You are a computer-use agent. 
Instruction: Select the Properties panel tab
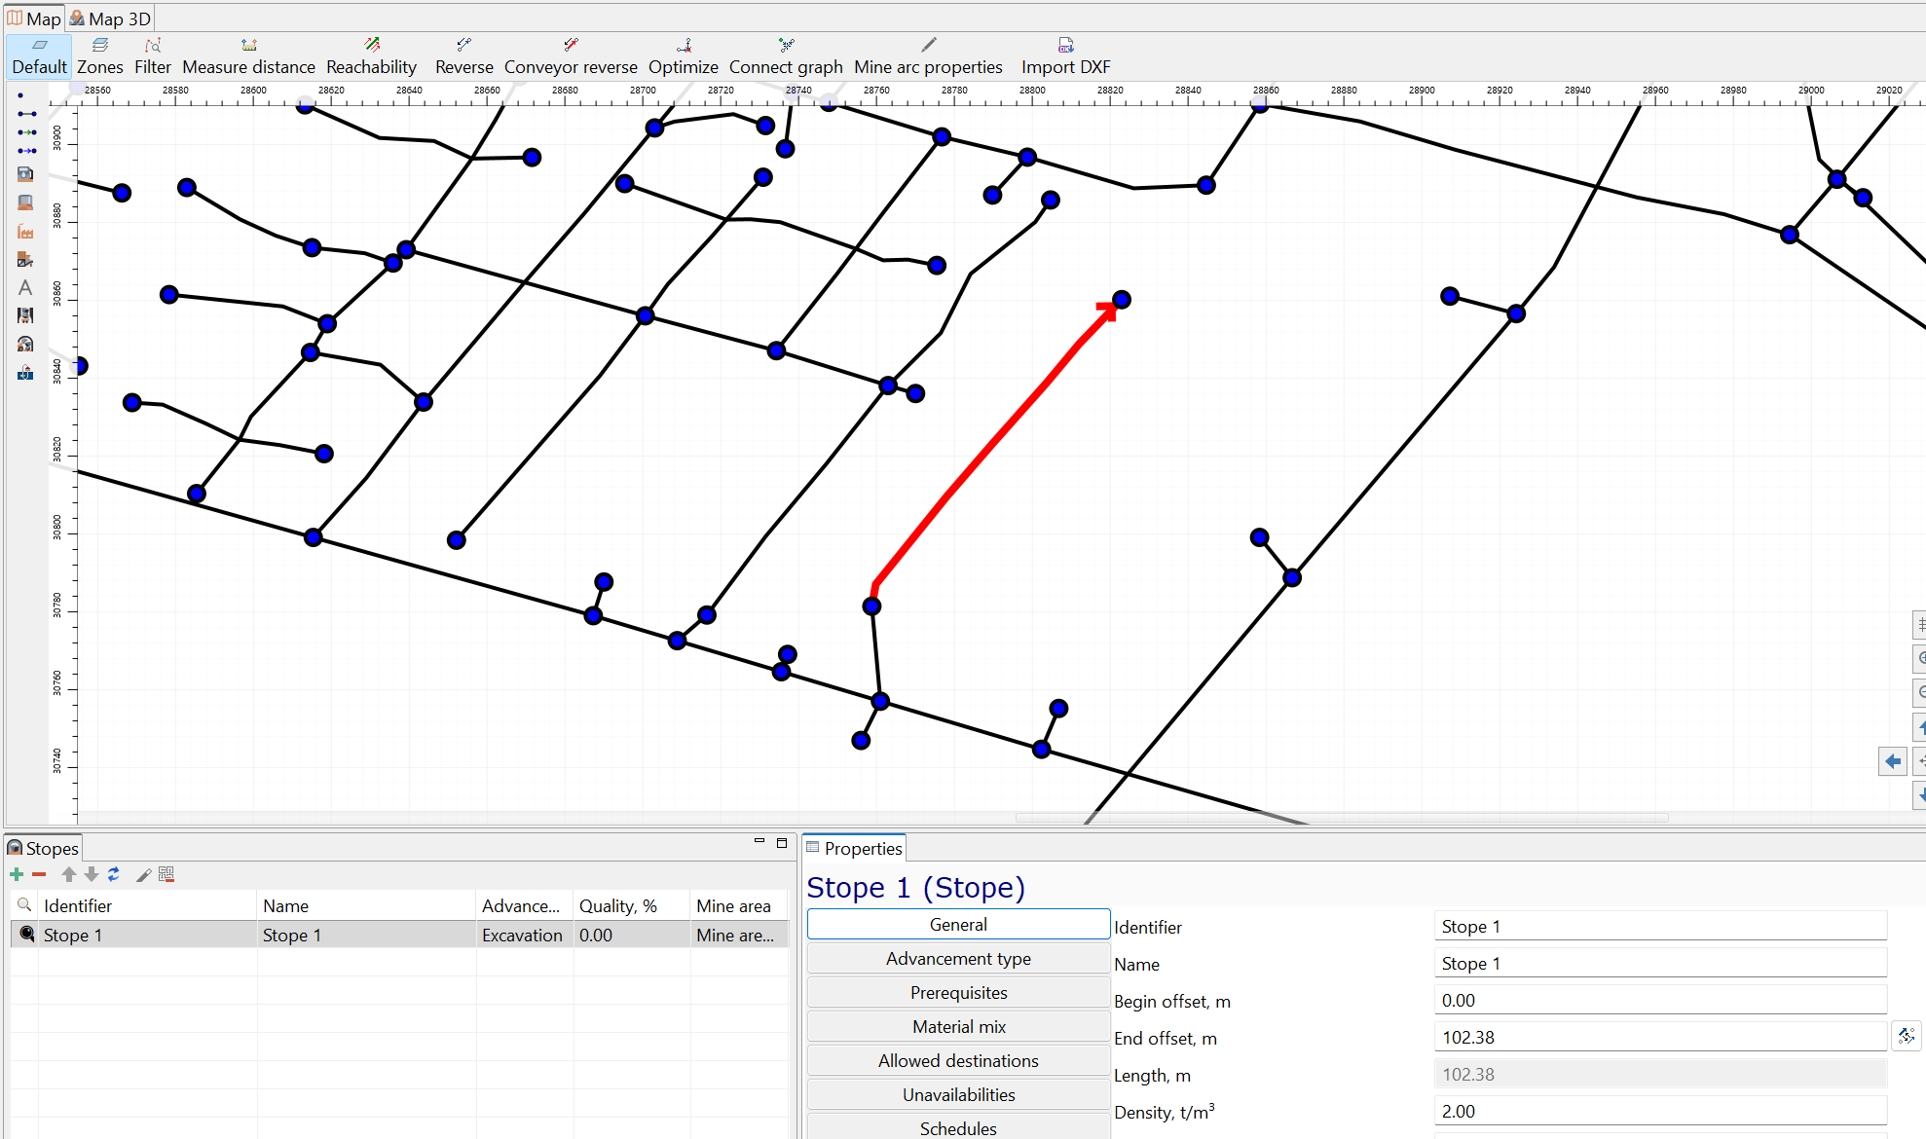click(854, 848)
